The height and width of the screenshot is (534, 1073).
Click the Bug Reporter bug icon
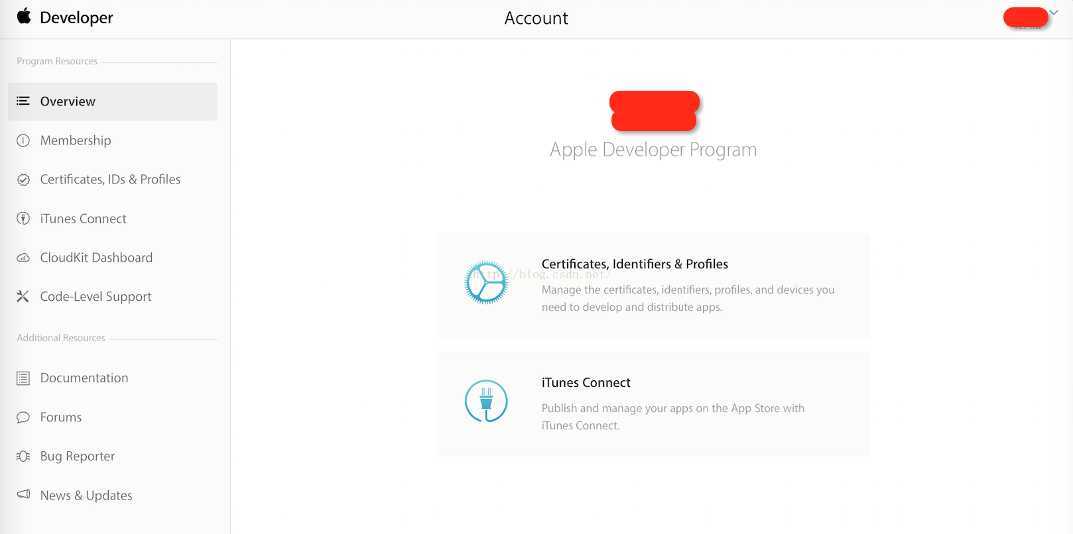click(x=23, y=456)
